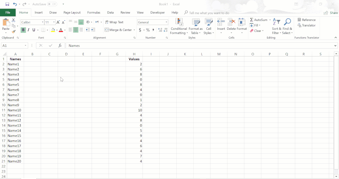The height and width of the screenshot is (179, 339).
Task: Apply the Percent style
Action: point(148,30)
